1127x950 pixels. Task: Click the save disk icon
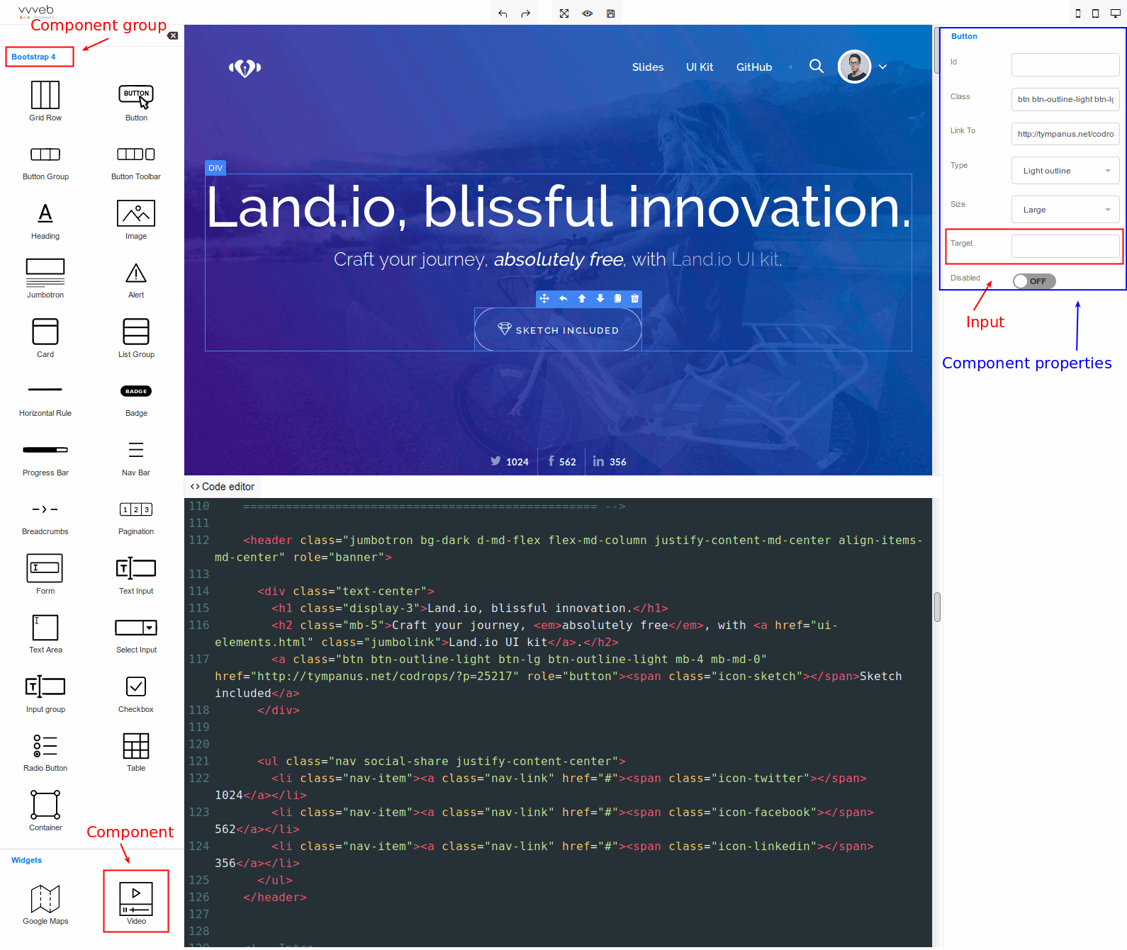pyautogui.click(x=611, y=13)
